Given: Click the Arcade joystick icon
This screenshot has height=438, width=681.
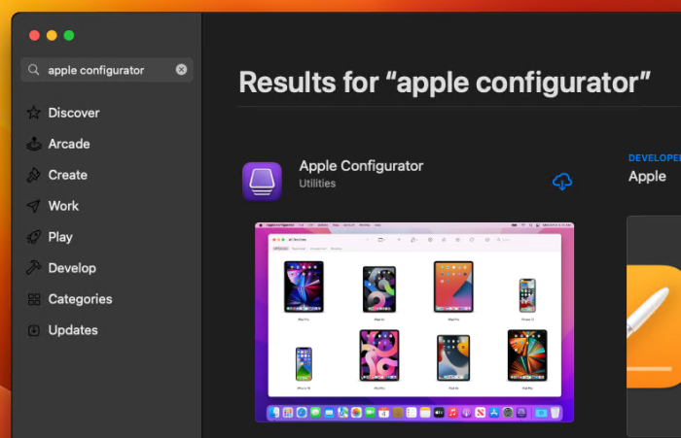Looking at the screenshot, I should click(x=33, y=144).
